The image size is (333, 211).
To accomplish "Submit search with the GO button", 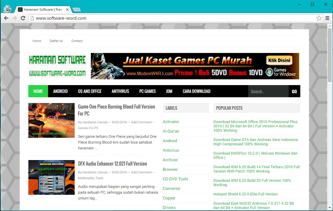I will [x=294, y=91].
